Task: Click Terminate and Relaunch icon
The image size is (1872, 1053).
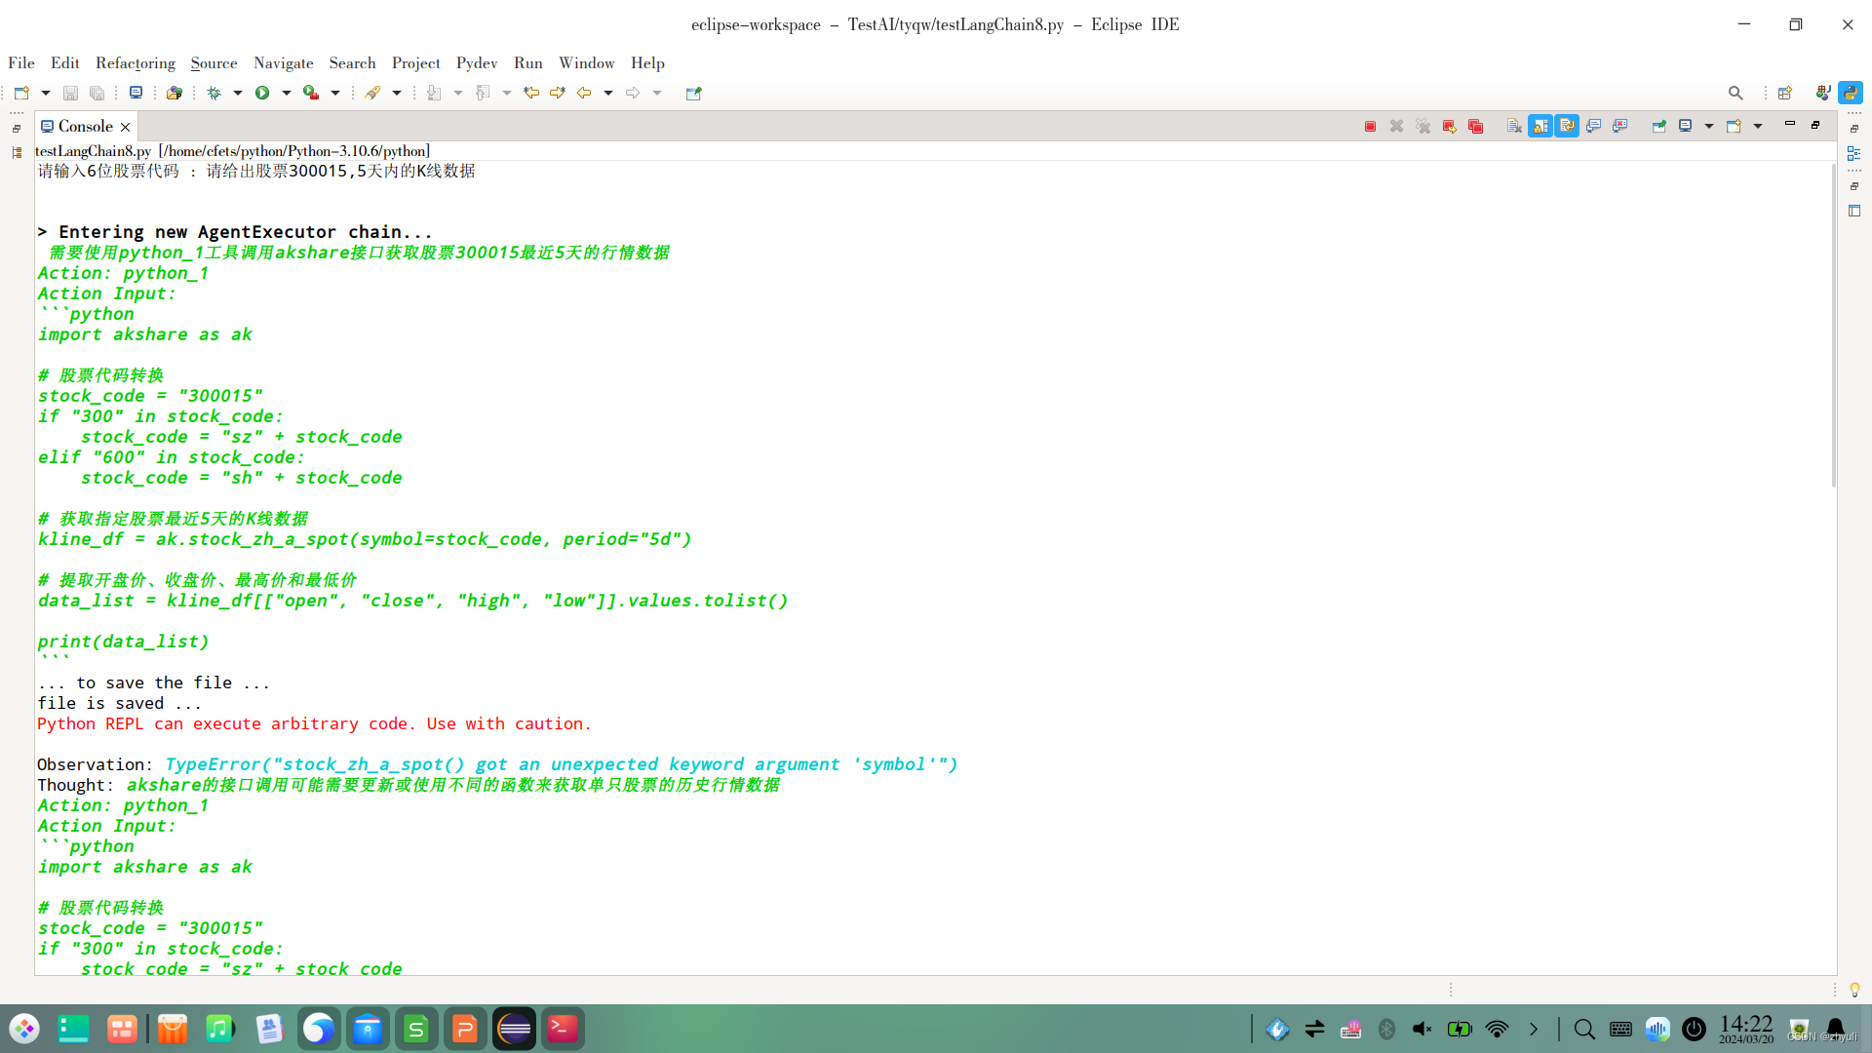Action: [x=1449, y=126]
